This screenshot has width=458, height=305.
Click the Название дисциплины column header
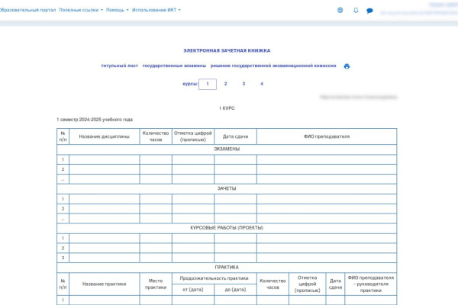point(104,136)
